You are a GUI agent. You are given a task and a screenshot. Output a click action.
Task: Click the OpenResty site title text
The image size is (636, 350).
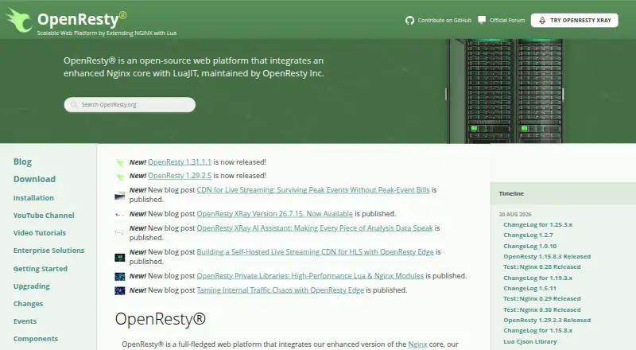pyautogui.click(x=82, y=19)
